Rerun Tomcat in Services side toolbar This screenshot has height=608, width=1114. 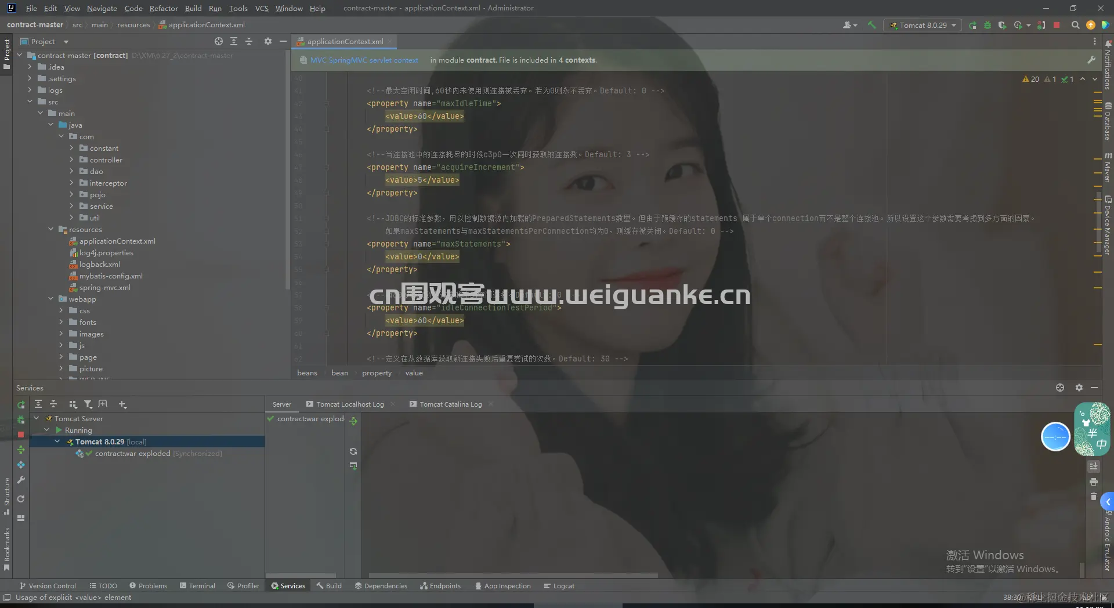click(21, 404)
